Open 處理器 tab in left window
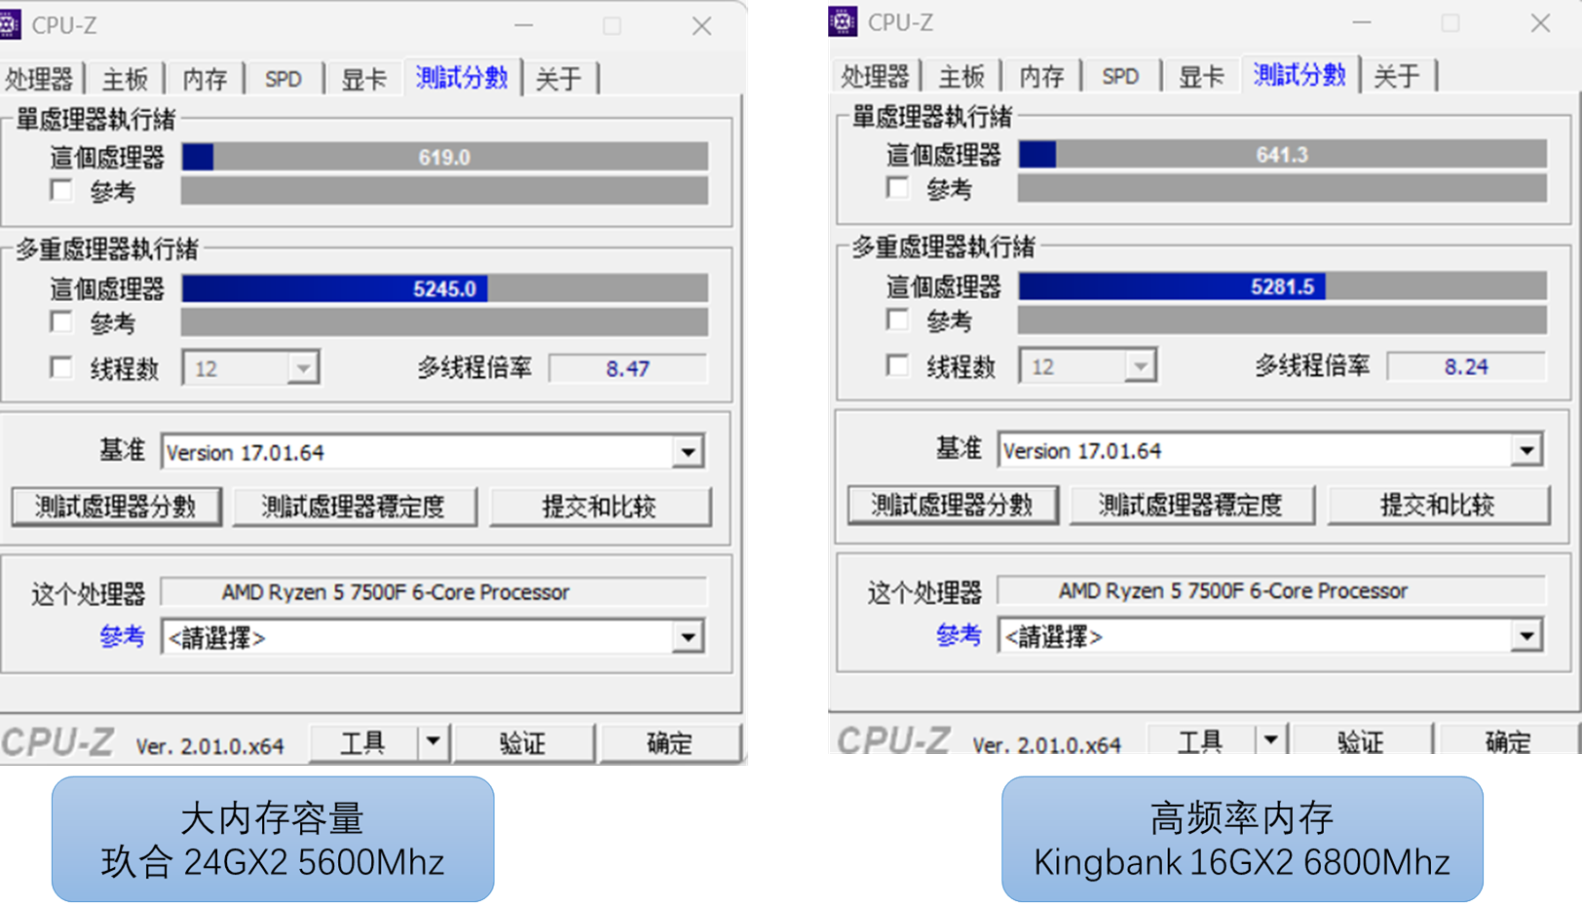The image size is (1582, 905). (39, 79)
